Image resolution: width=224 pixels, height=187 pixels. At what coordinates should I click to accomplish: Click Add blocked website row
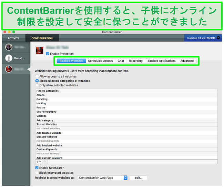click(x=126, y=145)
